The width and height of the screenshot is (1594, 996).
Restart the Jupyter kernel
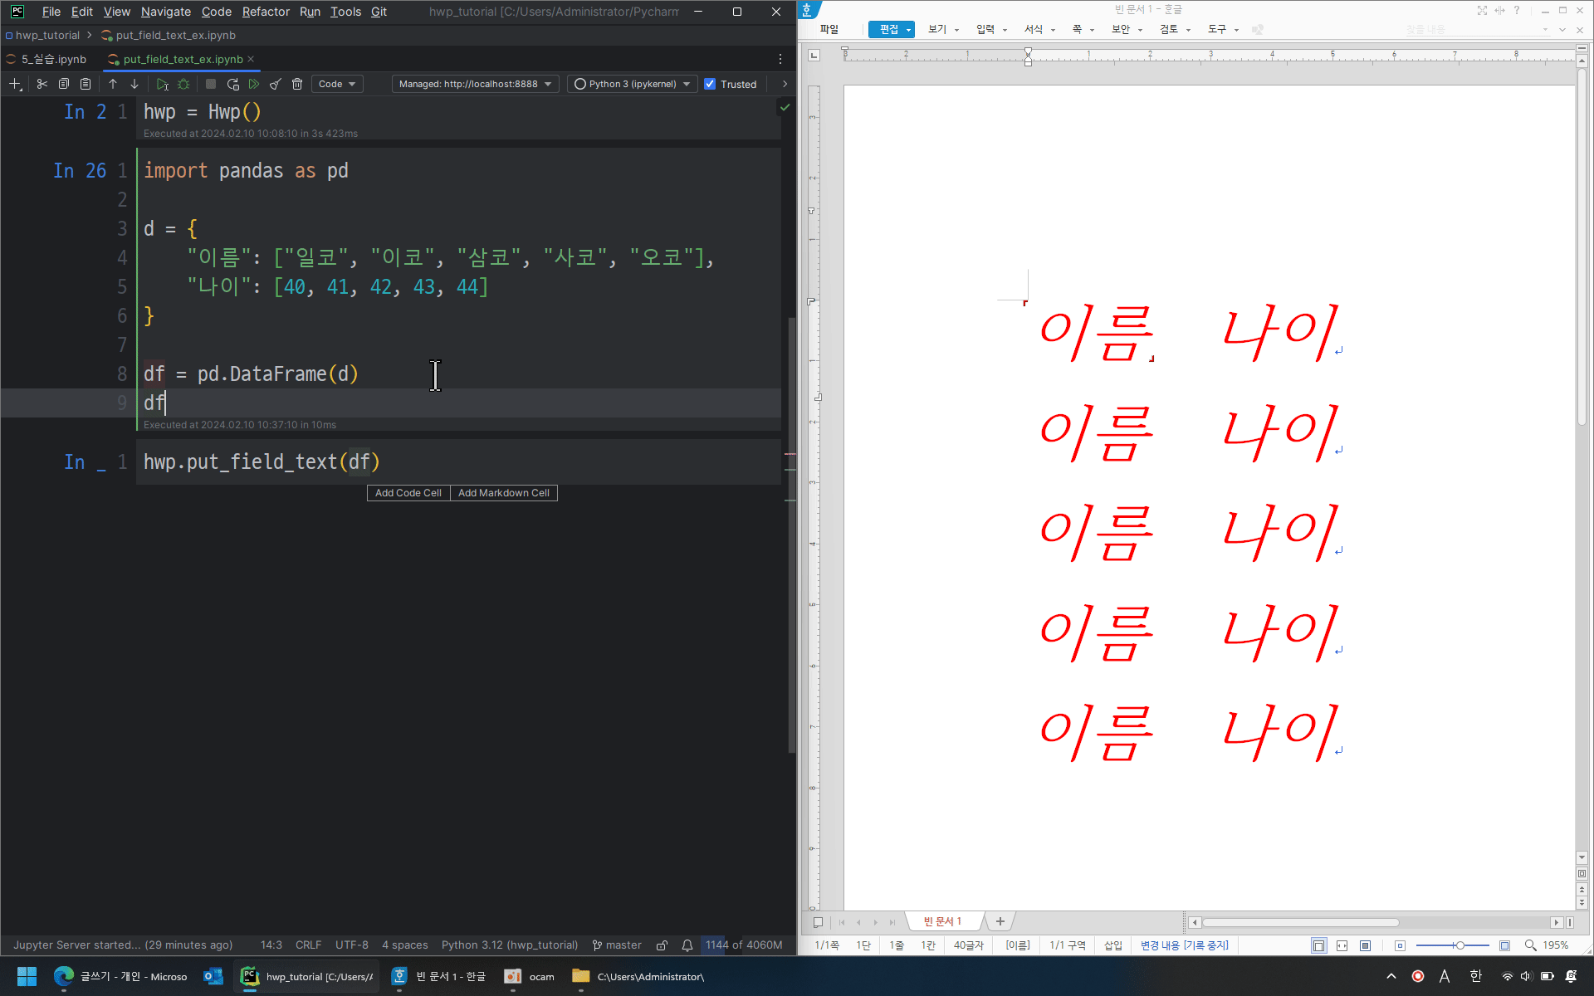pos(233,84)
